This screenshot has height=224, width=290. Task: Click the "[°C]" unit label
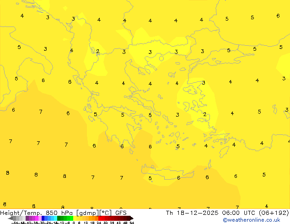point(106,213)
